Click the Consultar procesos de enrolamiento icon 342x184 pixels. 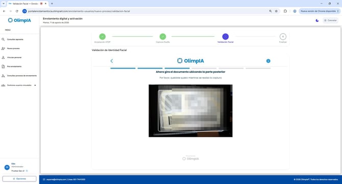3,76
